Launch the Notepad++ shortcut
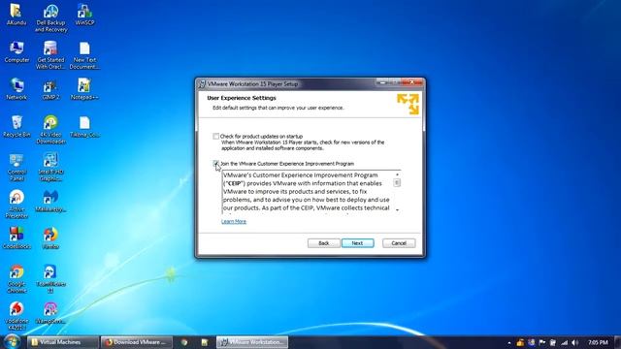Viewport: 621px width, 349px height. pyautogui.click(x=84, y=89)
